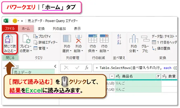Screen dimensions: 180x108
Task: Collapse the queries pane with the chevron
Action: (55, 66)
